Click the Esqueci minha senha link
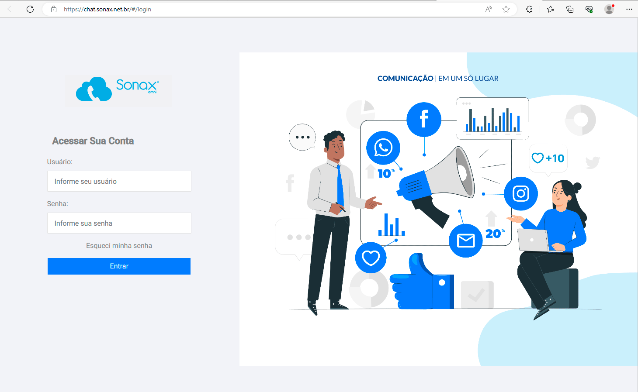Screen dimensions: 638x392 pos(119,246)
